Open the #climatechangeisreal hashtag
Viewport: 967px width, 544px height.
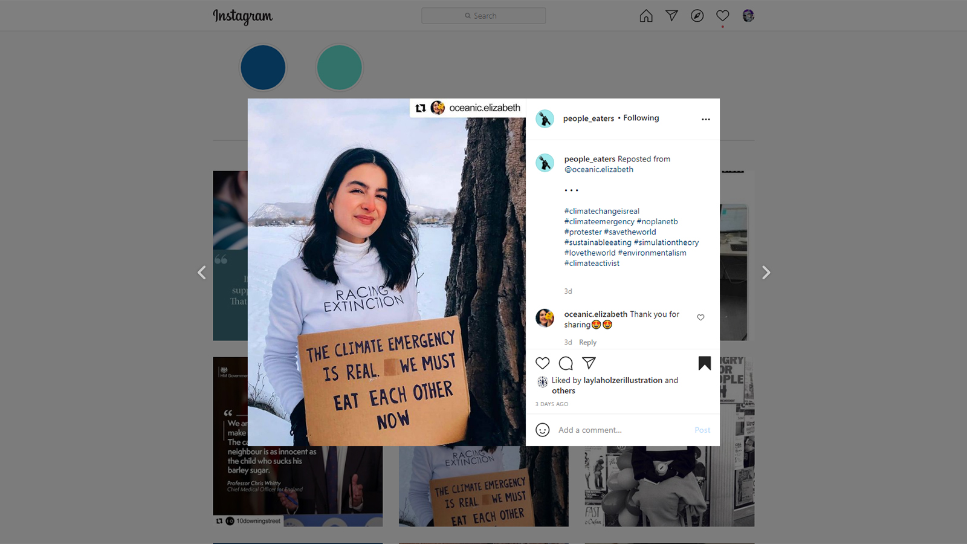(x=601, y=211)
